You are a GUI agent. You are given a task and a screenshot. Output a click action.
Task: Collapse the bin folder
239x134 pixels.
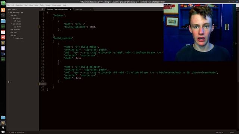pos(10,15)
